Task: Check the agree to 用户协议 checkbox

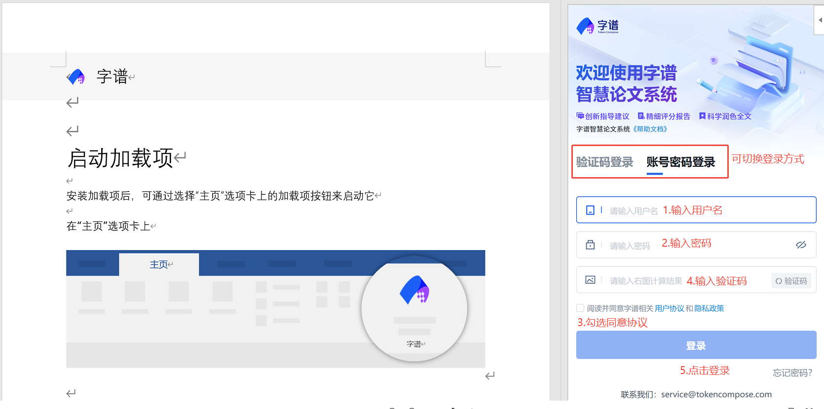Action: pos(580,308)
